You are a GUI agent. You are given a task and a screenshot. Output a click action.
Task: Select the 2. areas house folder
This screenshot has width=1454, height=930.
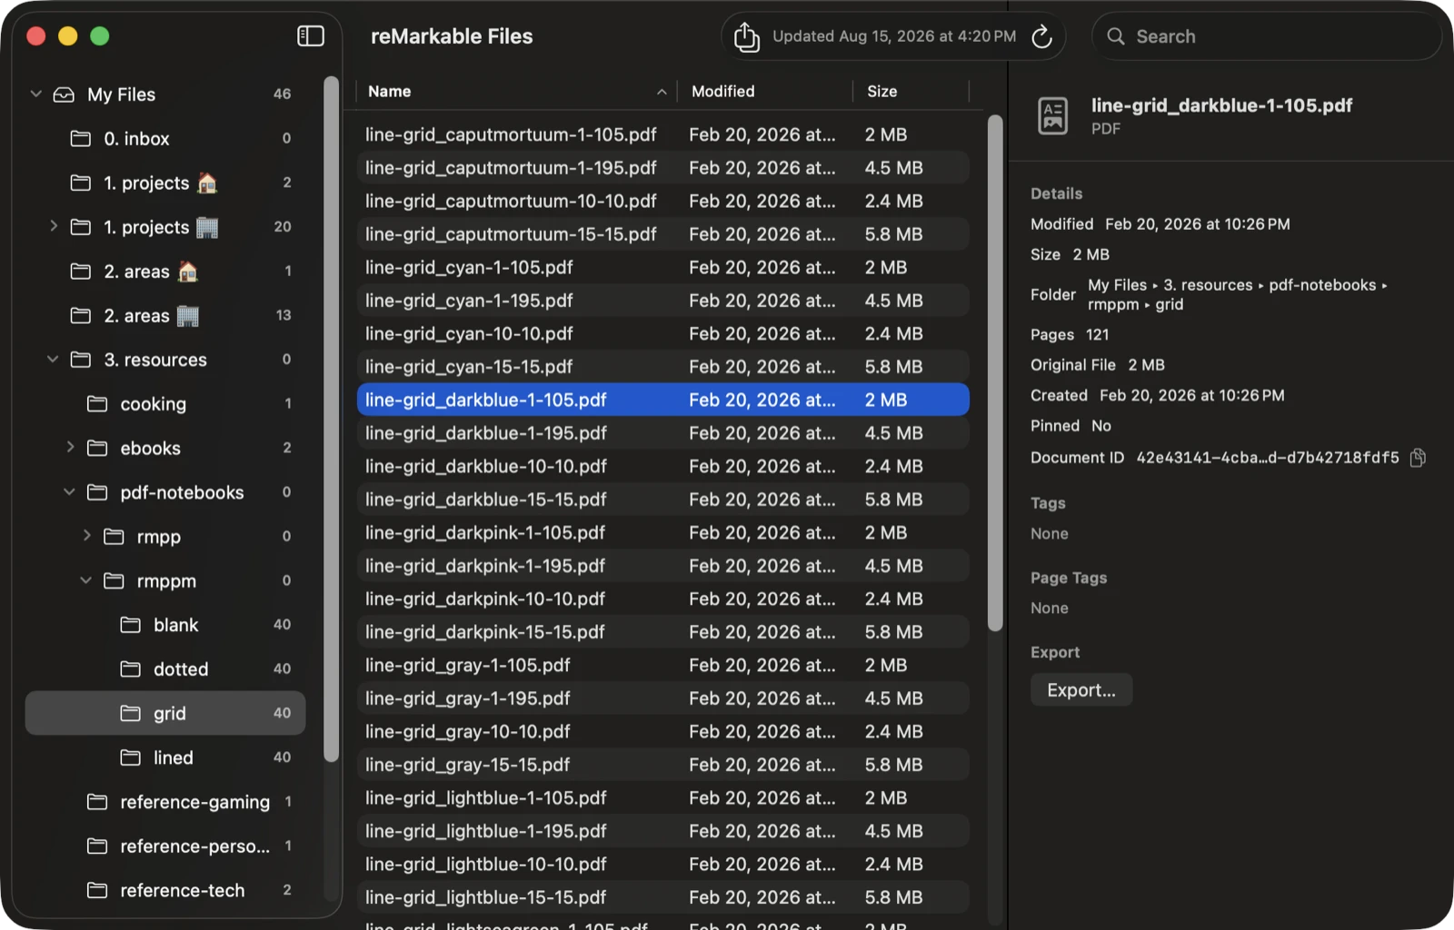pos(165,272)
